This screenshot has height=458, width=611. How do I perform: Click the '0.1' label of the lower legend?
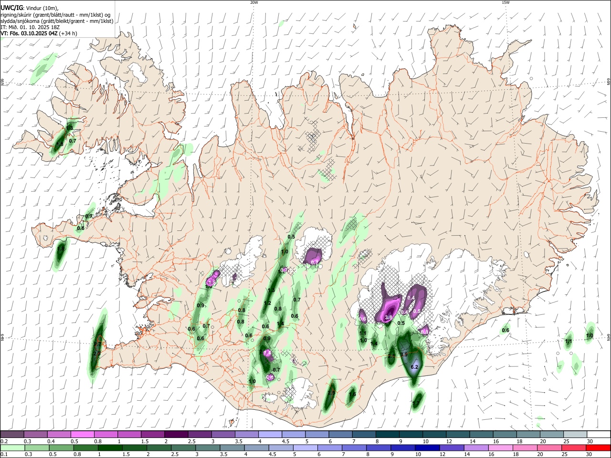point(4,455)
